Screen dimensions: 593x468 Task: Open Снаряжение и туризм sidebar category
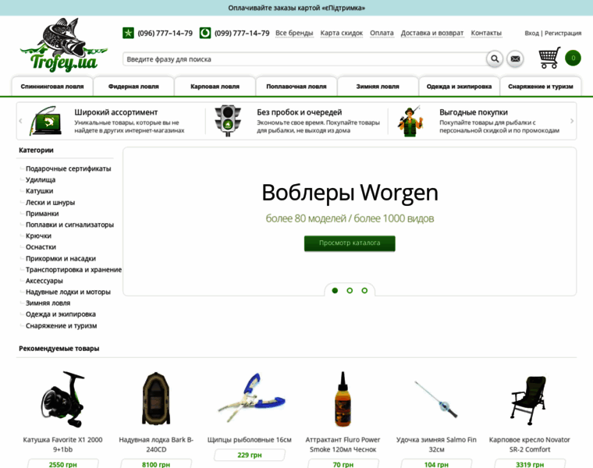tap(62, 326)
